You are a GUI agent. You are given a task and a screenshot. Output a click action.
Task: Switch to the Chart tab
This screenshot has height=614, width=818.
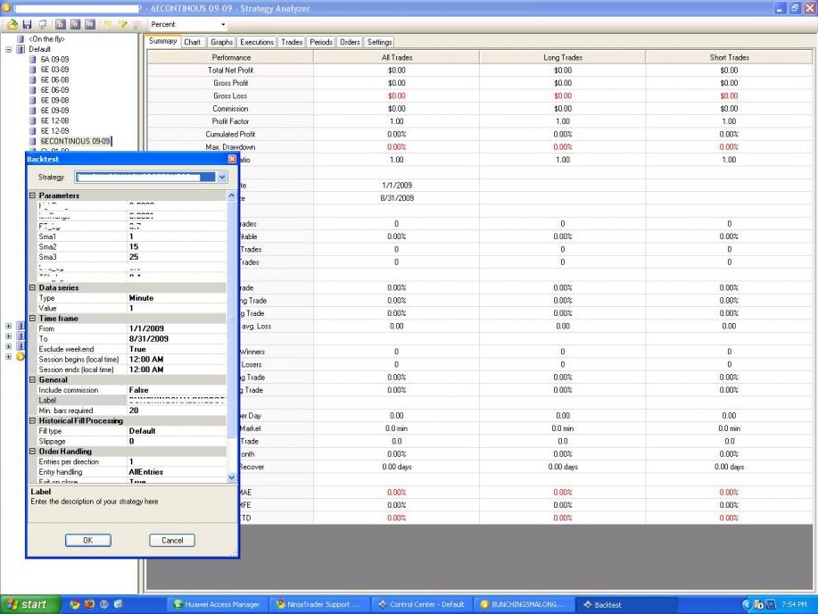coord(192,42)
